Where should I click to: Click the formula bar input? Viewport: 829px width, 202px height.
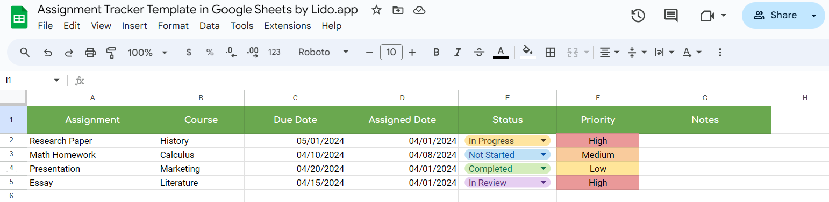[457, 81]
